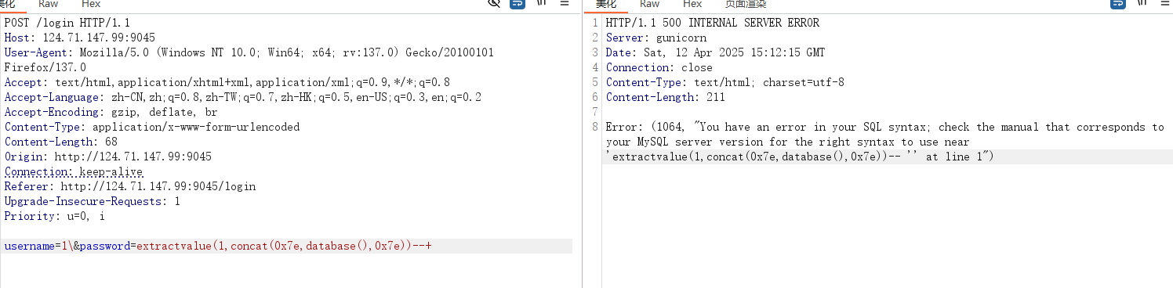Open the response pane's 页面渲染 tab

745,4
